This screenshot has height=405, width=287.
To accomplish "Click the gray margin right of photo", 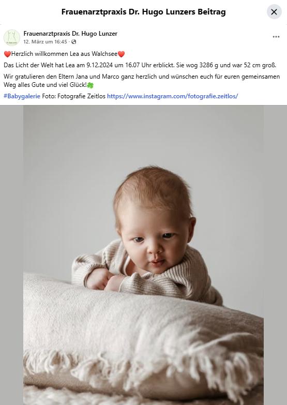I will [x=276, y=255].
